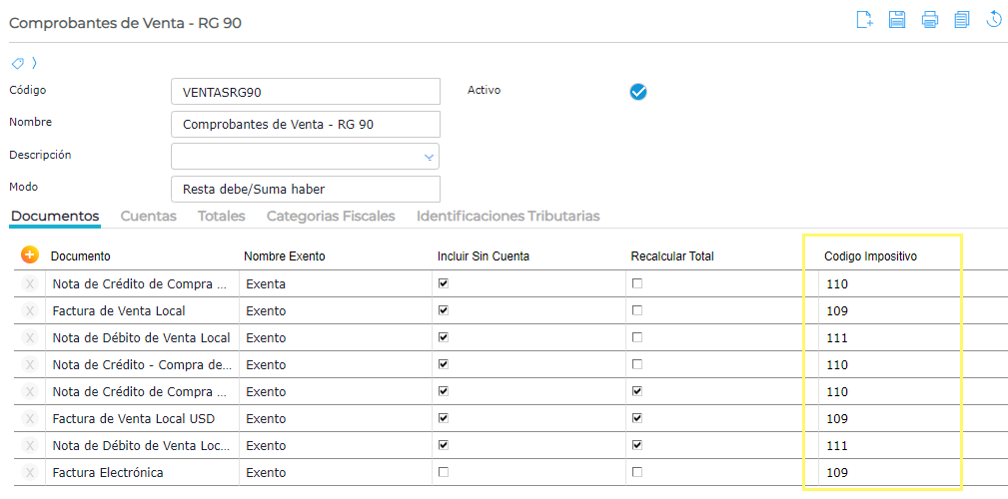This screenshot has height=499, width=1008.
Task: Check Recalcular Total for Factura de Venta Local
Action: (x=637, y=310)
